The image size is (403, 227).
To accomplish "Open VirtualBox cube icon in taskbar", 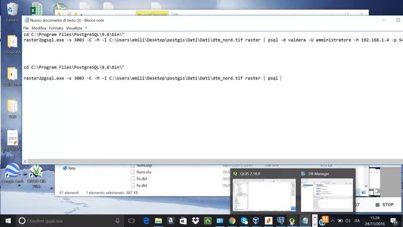I will 256,221.
